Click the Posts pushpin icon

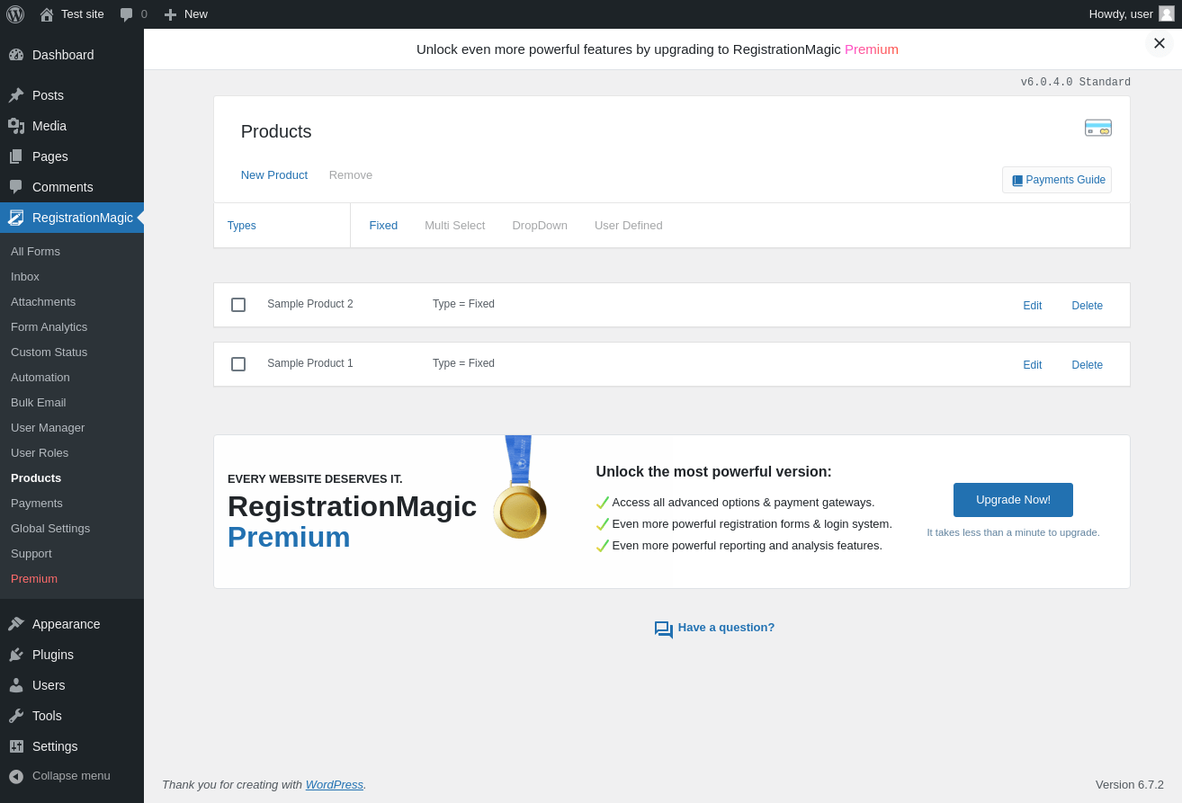click(x=16, y=95)
